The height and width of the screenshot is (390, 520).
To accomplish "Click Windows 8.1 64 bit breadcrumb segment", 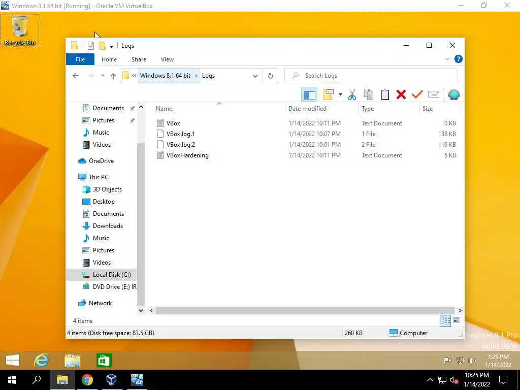I will [165, 76].
